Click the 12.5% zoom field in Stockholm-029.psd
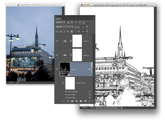The image size is (165, 124). tap(11, 82)
